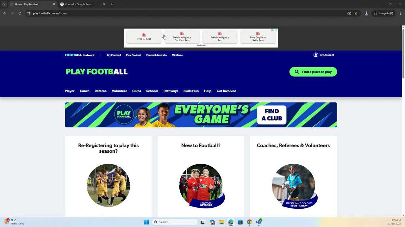Open the Pathways menu
Screen dimensions: 405x227
tap(171, 91)
